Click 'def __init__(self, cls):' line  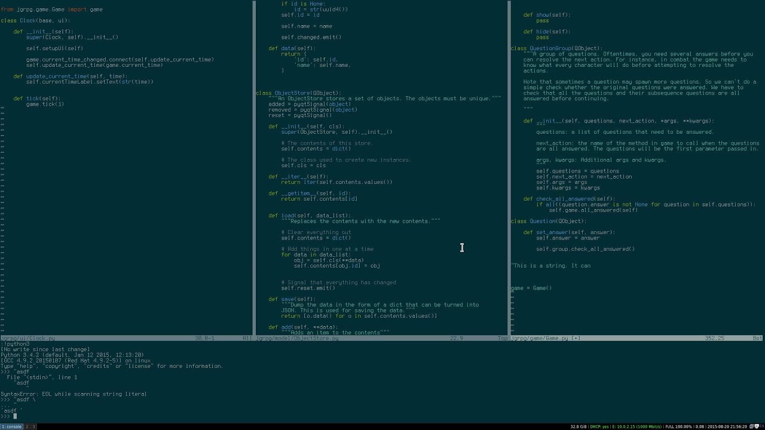pos(306,127)
